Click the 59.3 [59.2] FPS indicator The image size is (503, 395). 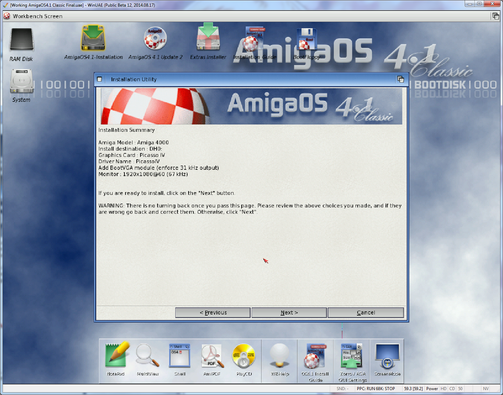(x=413, y=388)
